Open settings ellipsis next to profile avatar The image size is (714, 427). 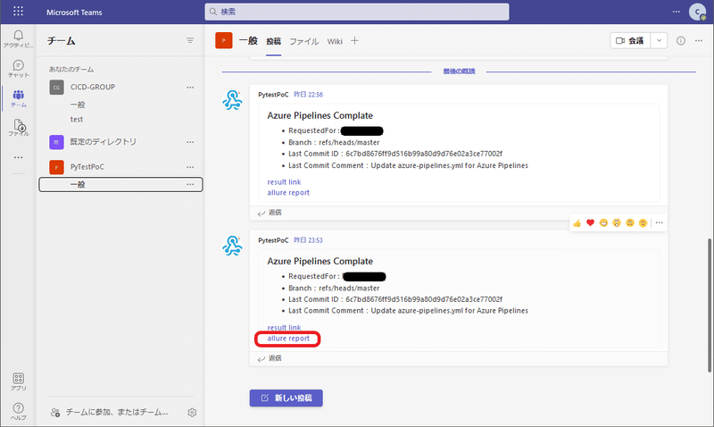[677, 12]
